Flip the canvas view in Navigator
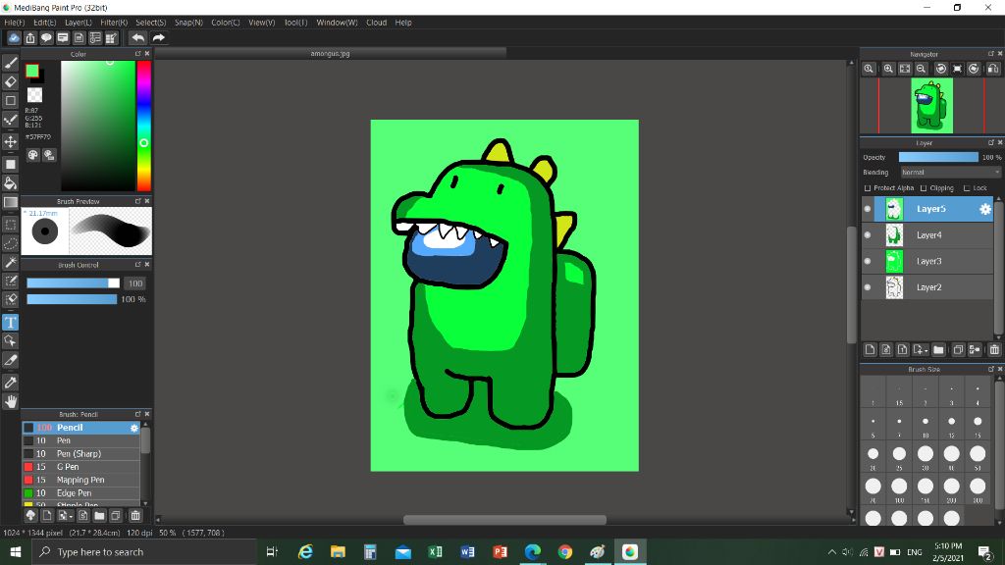Screen dimensions: 1005x565 click(x=993, y=69)
